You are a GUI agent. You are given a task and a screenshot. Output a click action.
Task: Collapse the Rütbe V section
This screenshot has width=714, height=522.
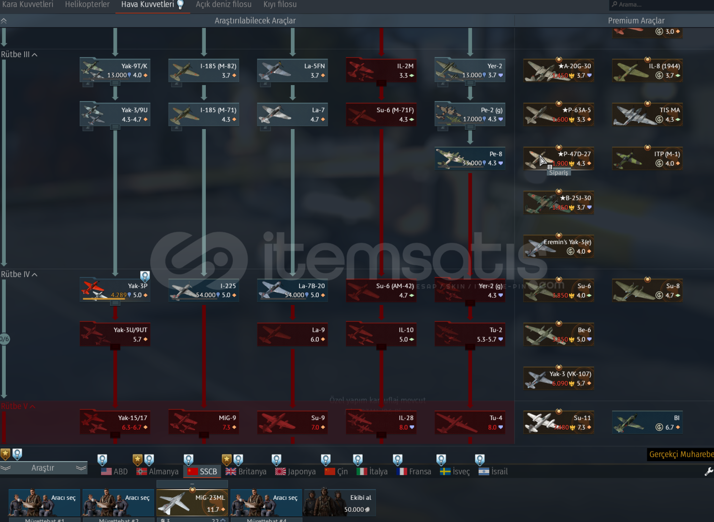pos(32,406)
